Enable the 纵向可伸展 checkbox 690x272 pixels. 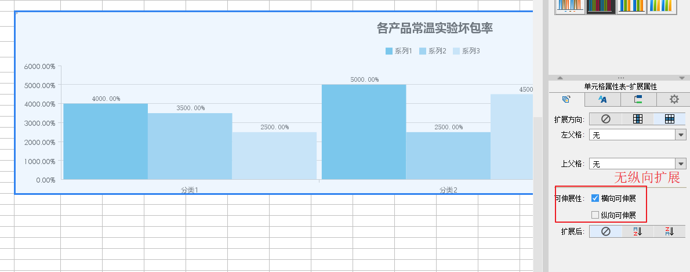point(595,215)
